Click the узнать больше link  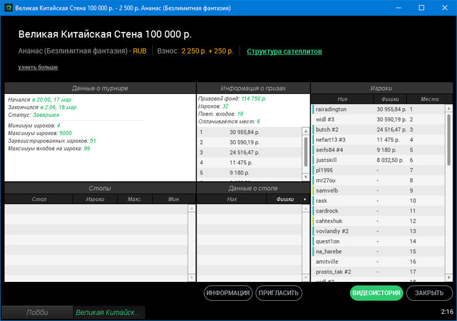tap(38, 67)
